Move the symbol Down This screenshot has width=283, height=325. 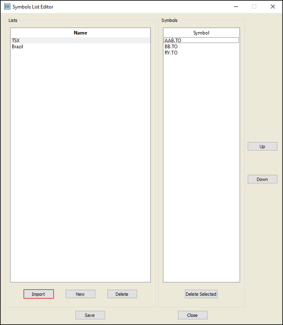262,179
